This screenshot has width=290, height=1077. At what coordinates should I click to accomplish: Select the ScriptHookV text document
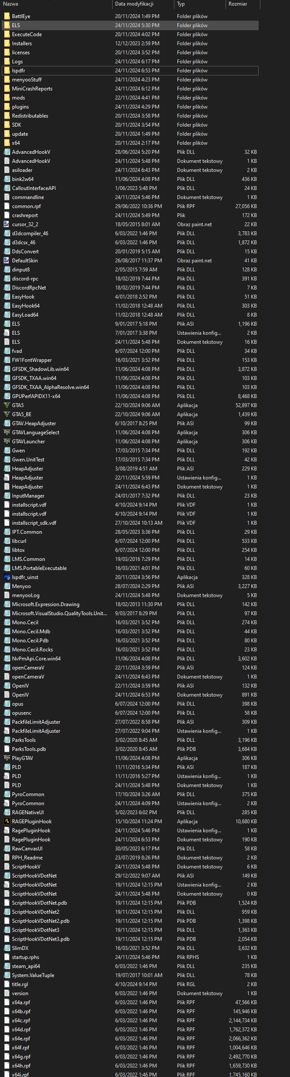[130, 867]
